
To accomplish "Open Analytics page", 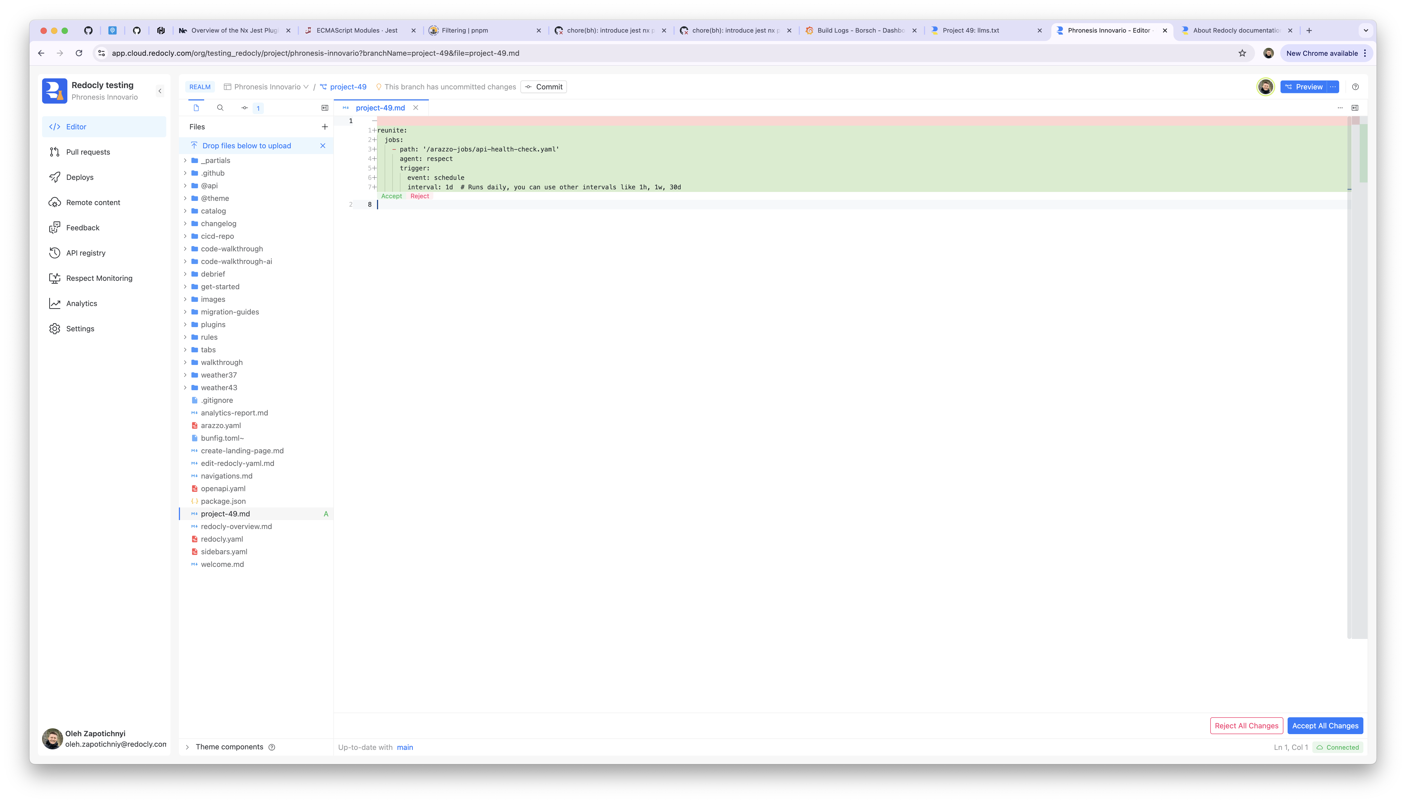I will point(104,303).
